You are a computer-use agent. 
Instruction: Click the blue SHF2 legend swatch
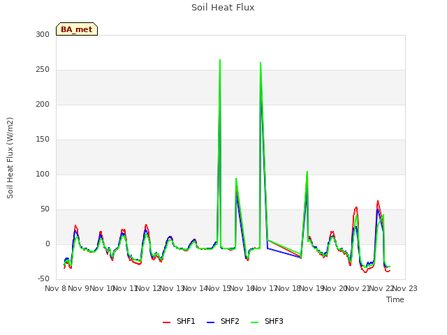tap(210, 322)
